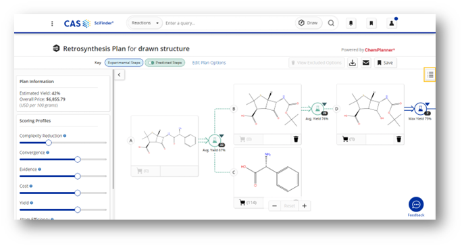Open the Feedback chat button
Screen dimensions: 464x248
pos(416,205)
